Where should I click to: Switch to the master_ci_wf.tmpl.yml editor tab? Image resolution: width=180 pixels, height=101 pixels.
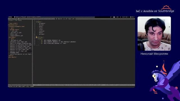(65, 19)
